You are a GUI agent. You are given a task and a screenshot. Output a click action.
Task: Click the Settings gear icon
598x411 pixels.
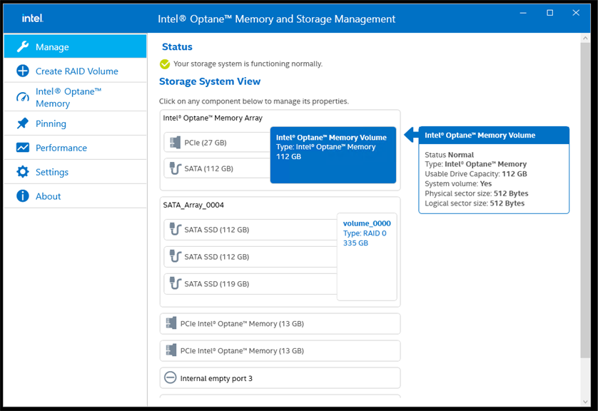click(x=22, y=172)
